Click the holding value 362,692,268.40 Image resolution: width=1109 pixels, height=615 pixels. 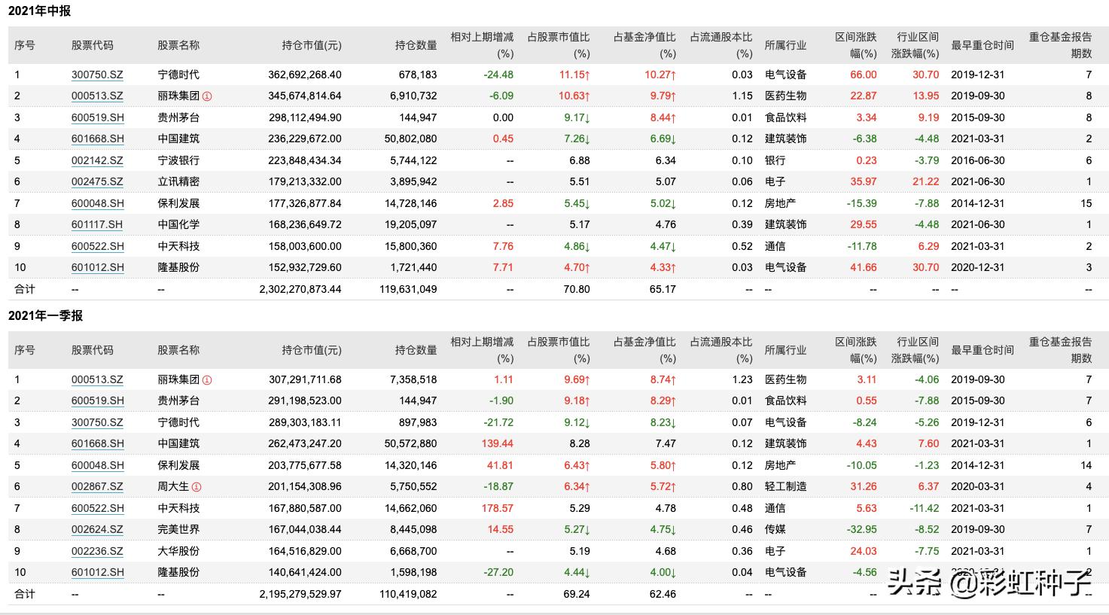[305, 75]
